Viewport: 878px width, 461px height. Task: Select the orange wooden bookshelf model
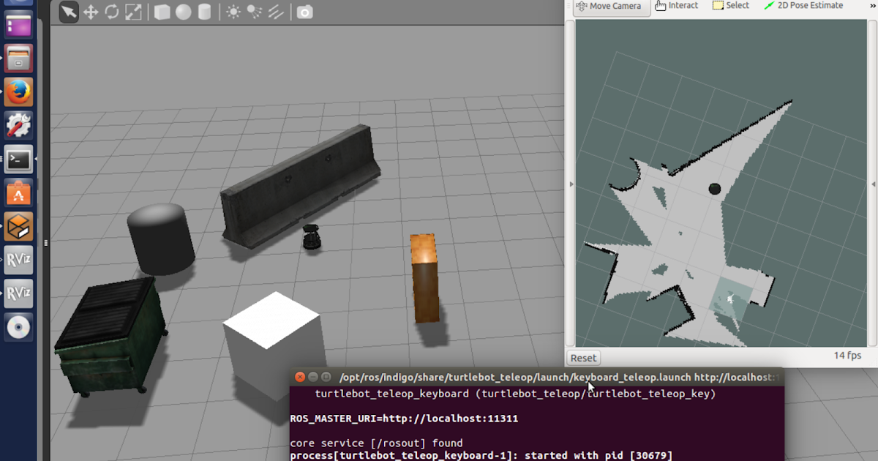click(424, 278)
